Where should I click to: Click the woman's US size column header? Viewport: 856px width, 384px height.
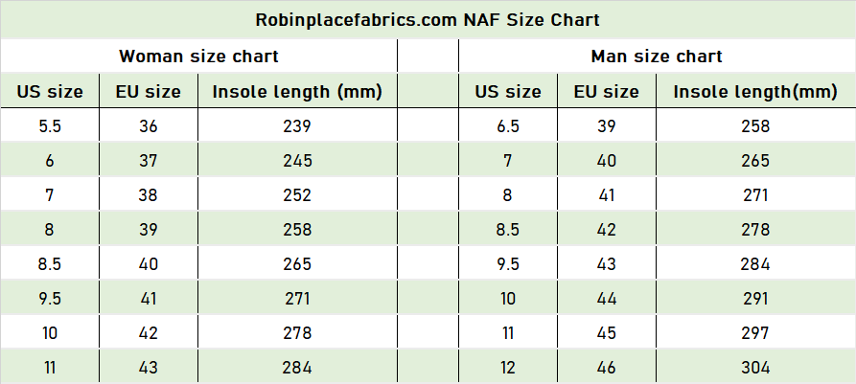tap(50, 91)
